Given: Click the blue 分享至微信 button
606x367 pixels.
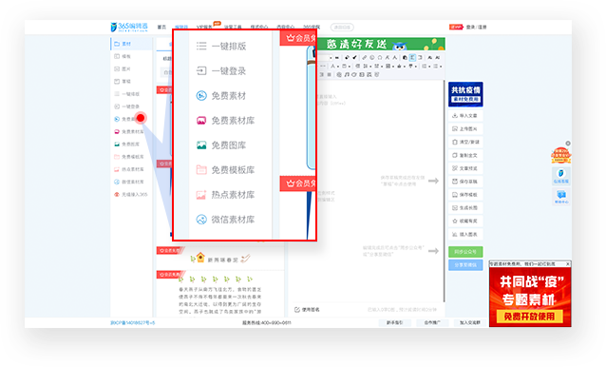Looking at the screenshot, I should (465, 265).
